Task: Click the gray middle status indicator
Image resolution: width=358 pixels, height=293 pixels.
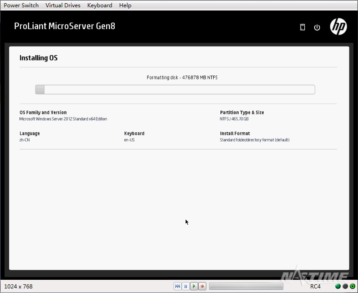Action: point(345,286)
